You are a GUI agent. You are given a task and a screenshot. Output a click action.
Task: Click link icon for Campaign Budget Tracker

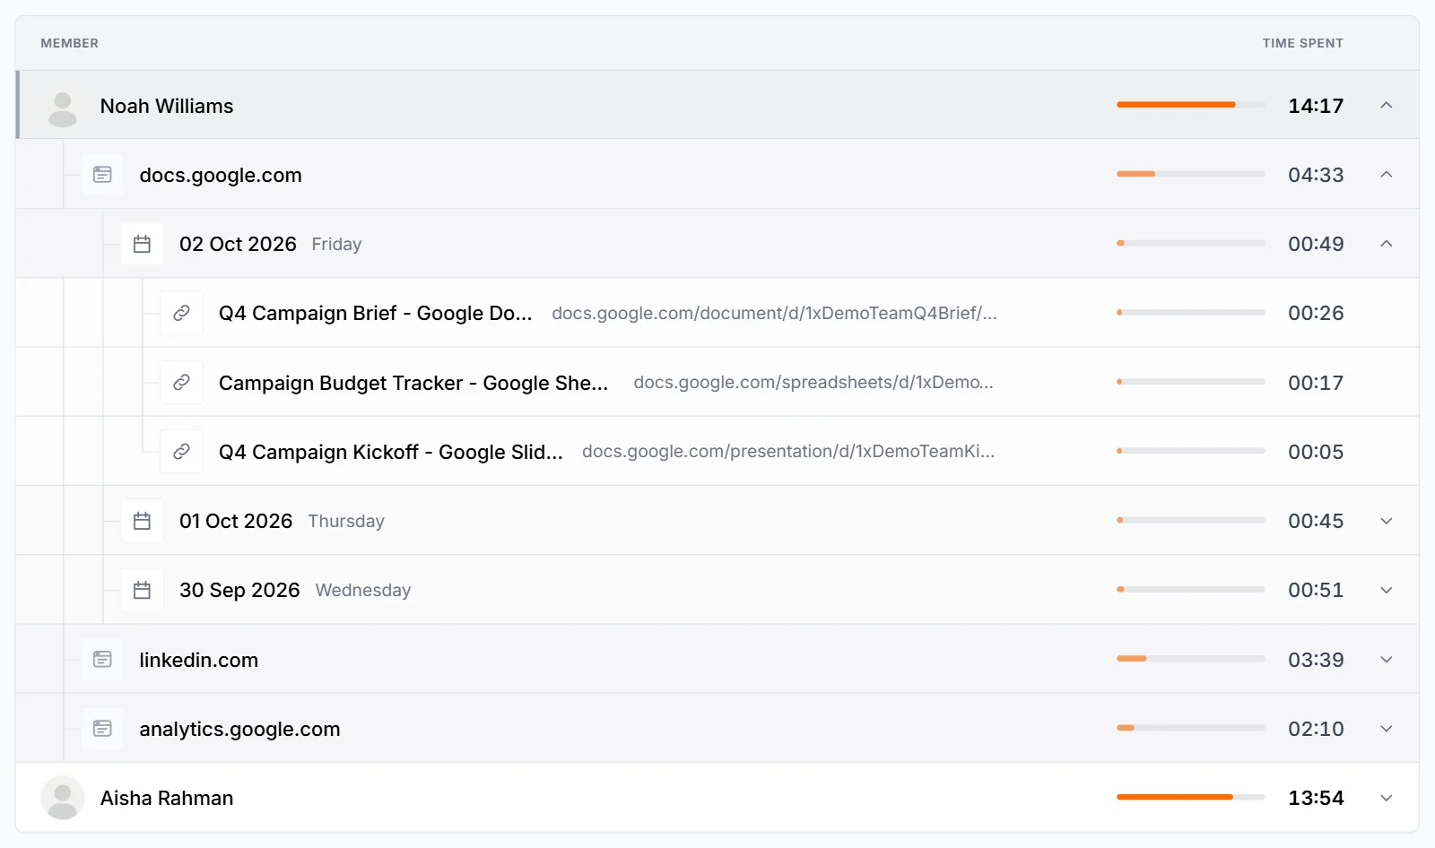(181, 383)
